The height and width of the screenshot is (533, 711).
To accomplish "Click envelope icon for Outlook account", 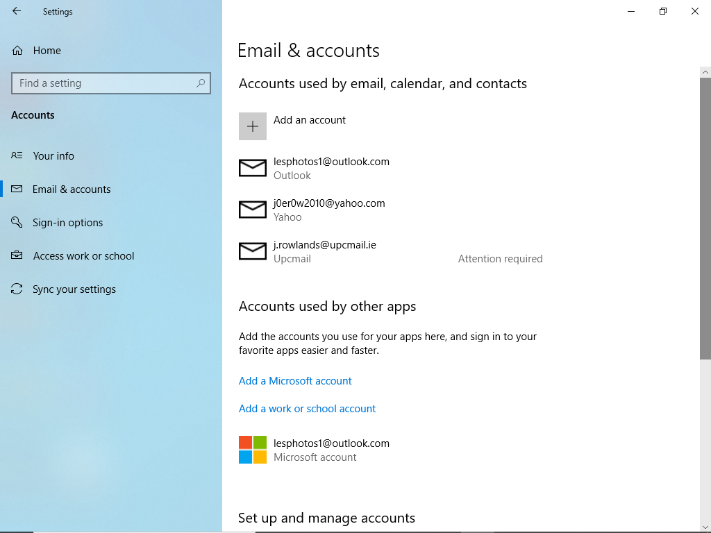I will click(x=253, y=168).
